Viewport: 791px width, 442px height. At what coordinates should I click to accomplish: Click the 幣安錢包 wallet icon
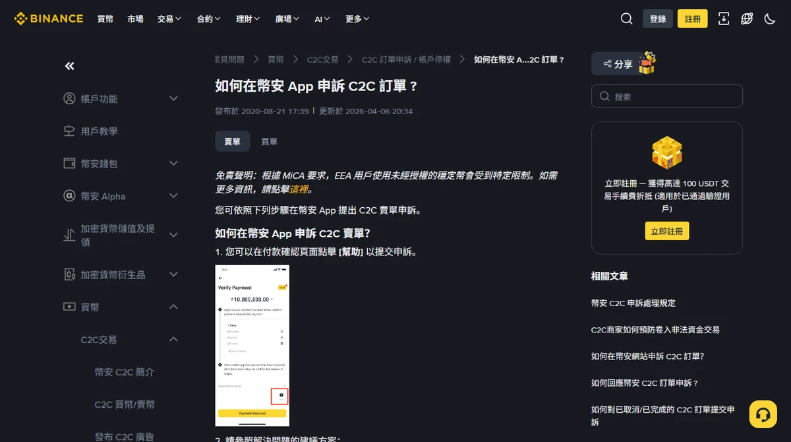[69, 163]
